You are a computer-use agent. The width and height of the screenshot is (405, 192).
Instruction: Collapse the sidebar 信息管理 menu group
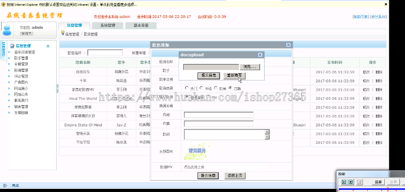(48, 46)
